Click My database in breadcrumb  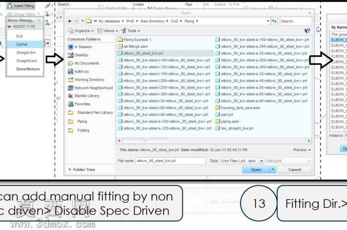(110, 21)
